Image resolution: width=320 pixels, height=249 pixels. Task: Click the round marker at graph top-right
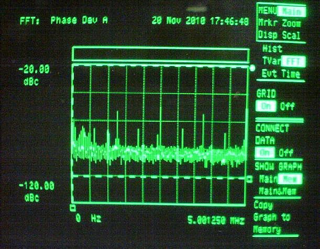[252, 68]
